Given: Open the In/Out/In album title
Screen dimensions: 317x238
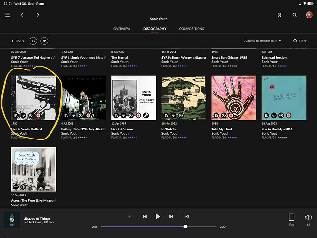Looking at the screenshot, I should [168, 129].
